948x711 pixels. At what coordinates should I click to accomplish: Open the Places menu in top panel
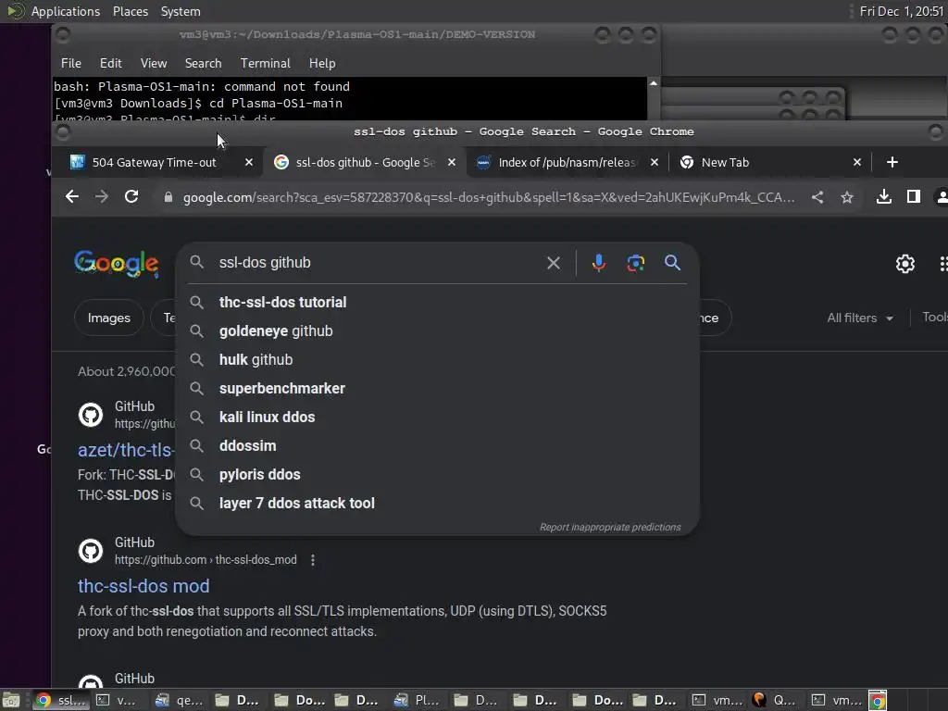tap(130, 11)
